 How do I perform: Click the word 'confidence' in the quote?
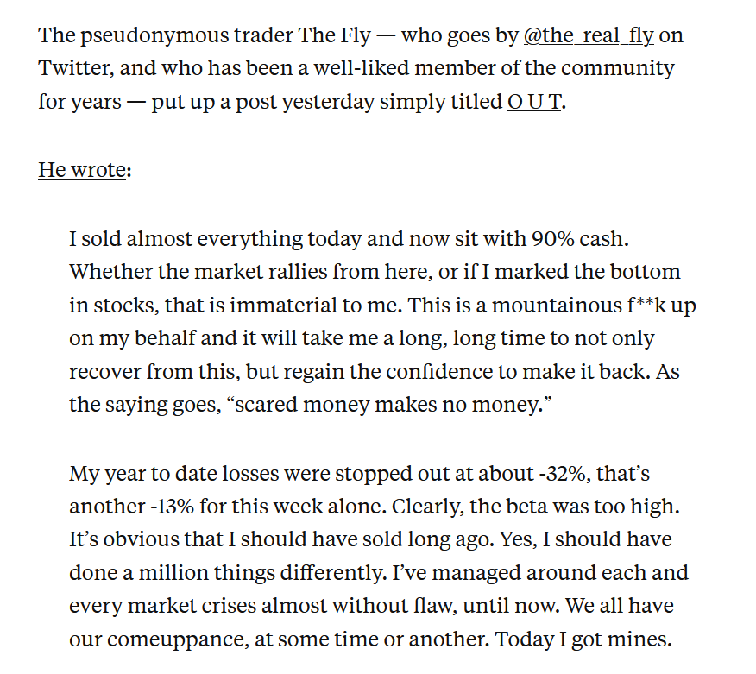439,372
